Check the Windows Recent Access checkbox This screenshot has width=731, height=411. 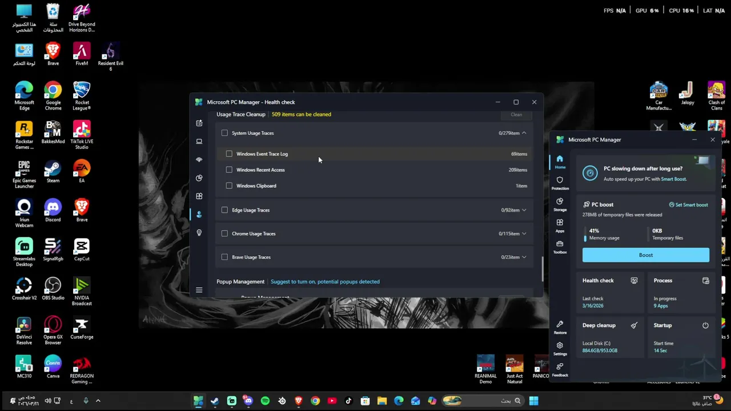click(x=229, y=170)
